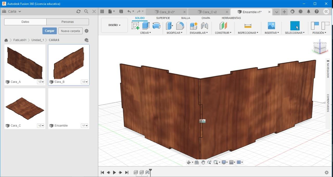Choose the Revolve tool in Crear
This screenshot has height=177, width=333.
pos(156,26)
